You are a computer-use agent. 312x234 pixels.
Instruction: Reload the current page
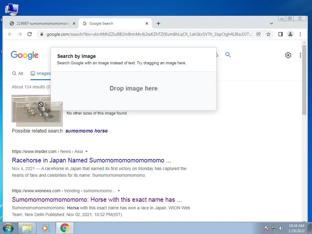[x=30, y=34]
